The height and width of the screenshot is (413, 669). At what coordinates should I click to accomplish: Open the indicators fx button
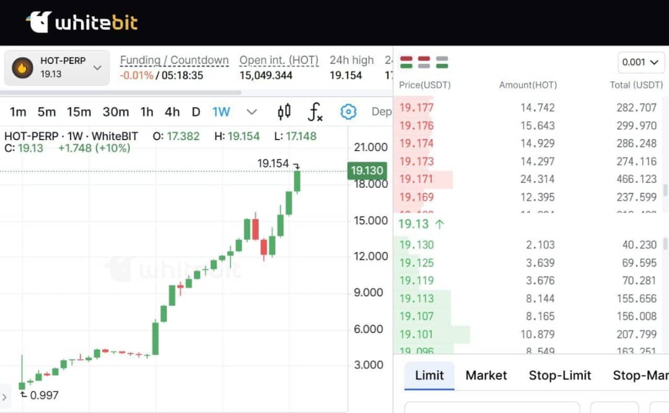coord(315,112)
